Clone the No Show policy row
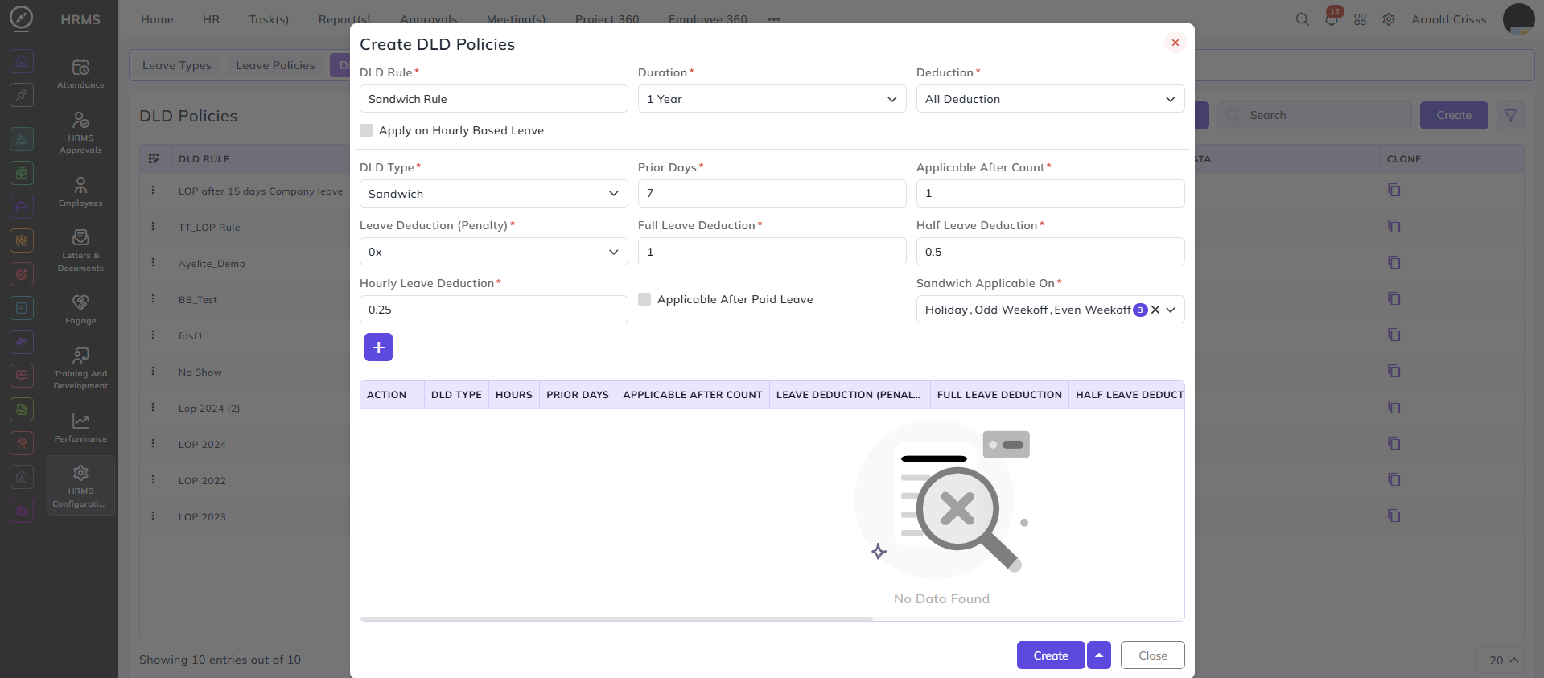1544x678 pixels. tap(1394, 372)
